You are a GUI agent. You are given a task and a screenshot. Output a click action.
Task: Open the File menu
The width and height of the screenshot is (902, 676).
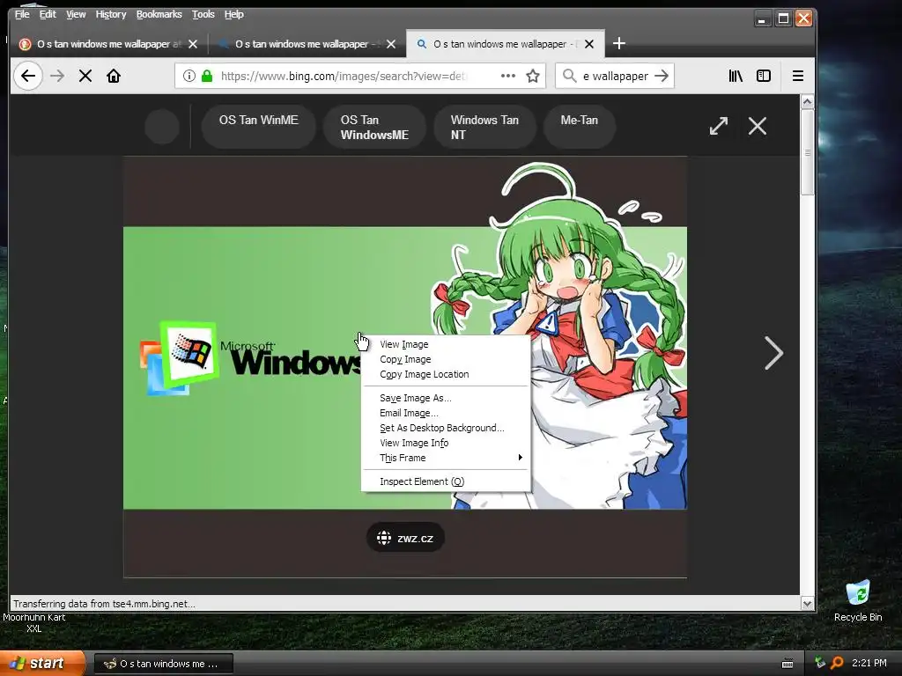(x=22, y=14)
